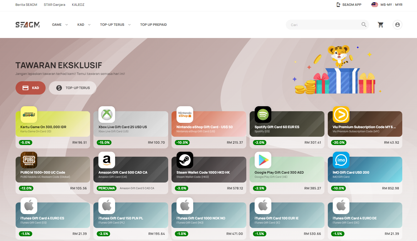Image resolution: width=417 pixels, height=241 pixels.
Task: Click the RM 530.66 price
Action: 312,234
